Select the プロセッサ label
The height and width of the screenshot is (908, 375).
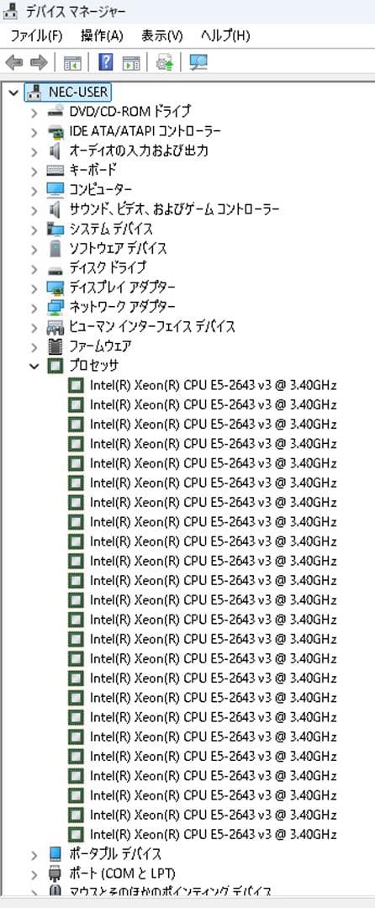[94, 366]
